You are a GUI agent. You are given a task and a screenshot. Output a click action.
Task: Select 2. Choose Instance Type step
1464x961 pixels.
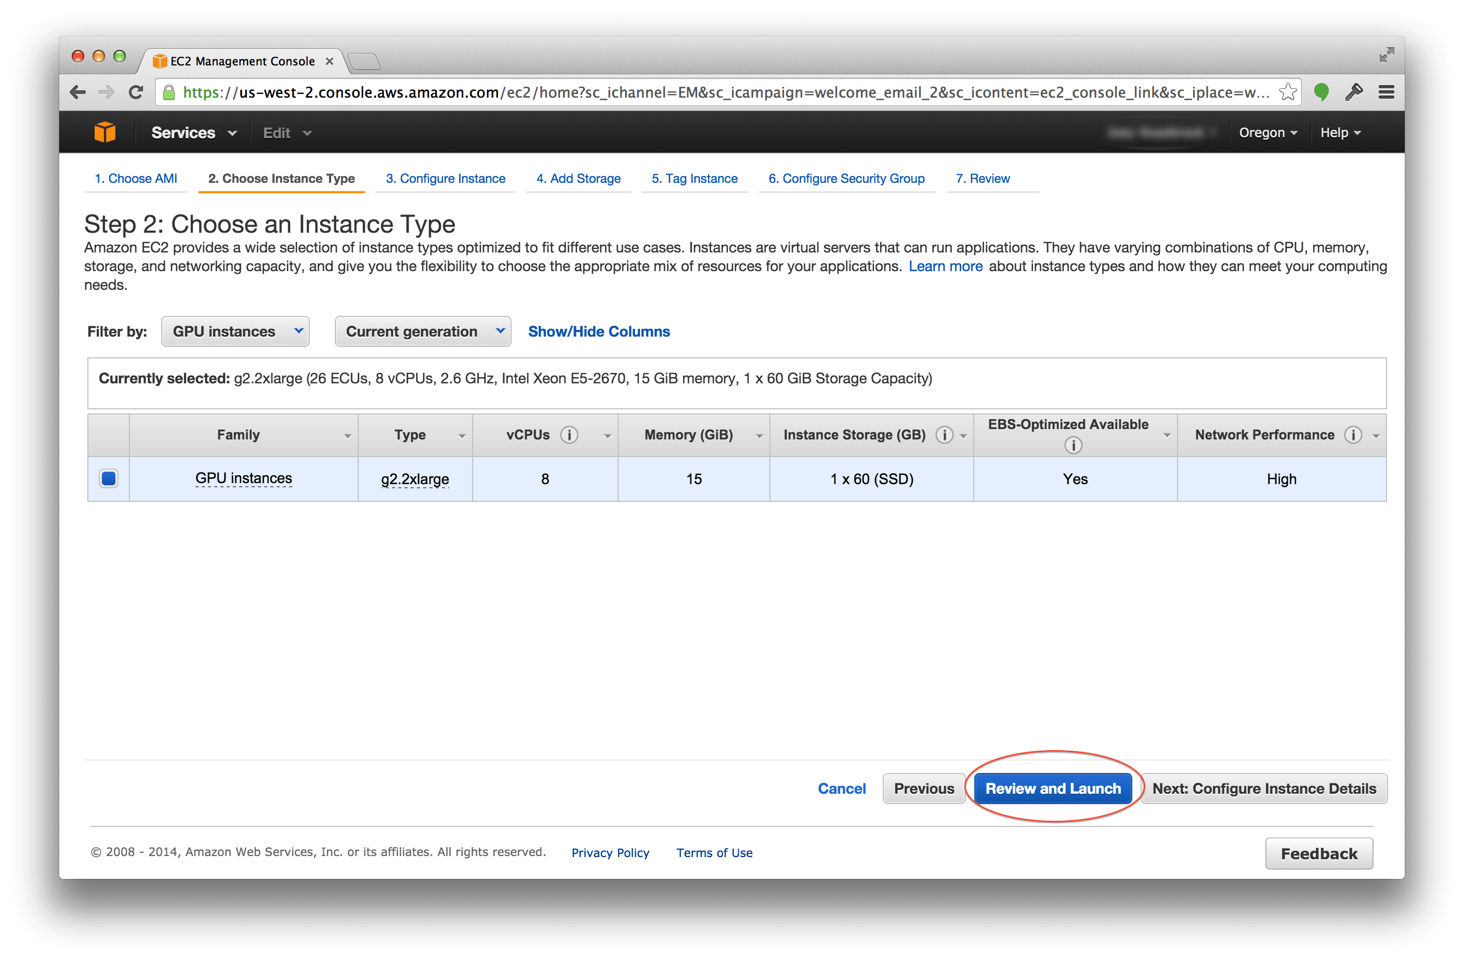tap(281, 179)
